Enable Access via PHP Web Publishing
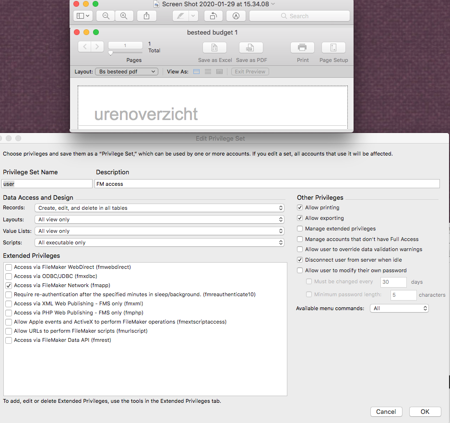Image resolution: width=450 pixels, height=423 pixels. click(9, 313)
